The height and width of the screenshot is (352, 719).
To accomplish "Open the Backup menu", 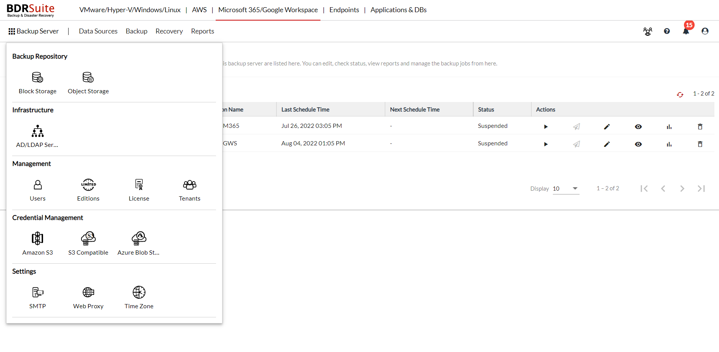I will pos(136,31).
